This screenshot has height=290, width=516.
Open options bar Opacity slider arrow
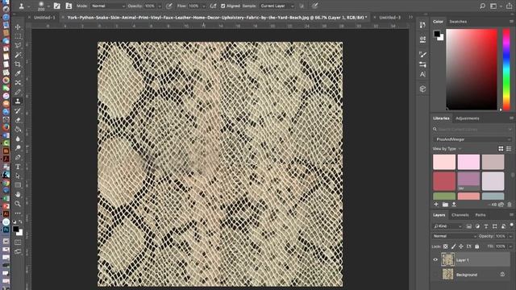pyautogui.click(x=160, y=6)
